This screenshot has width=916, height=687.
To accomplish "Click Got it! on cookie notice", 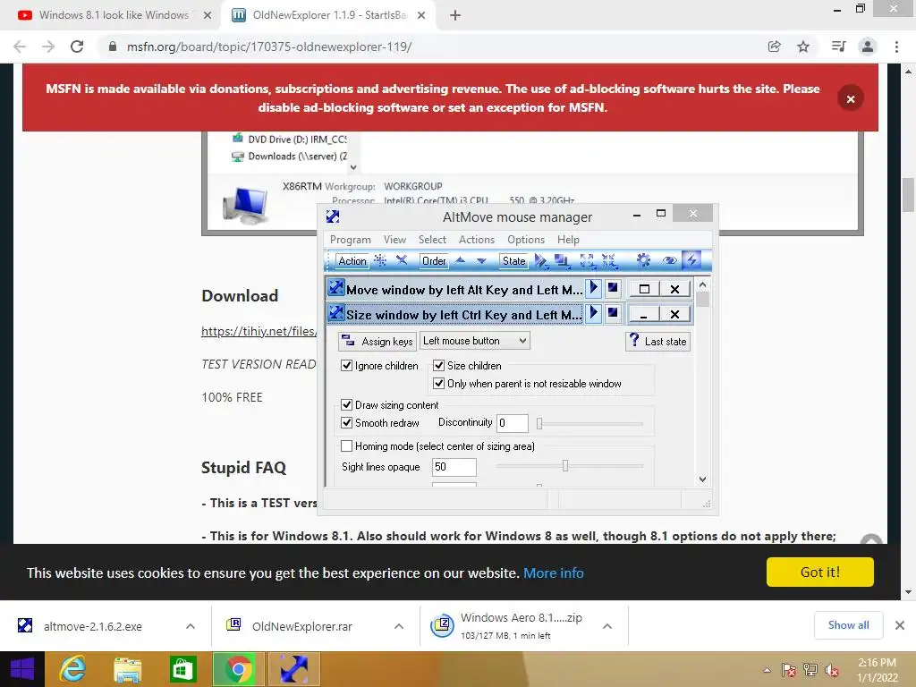I will coord(820,572).
